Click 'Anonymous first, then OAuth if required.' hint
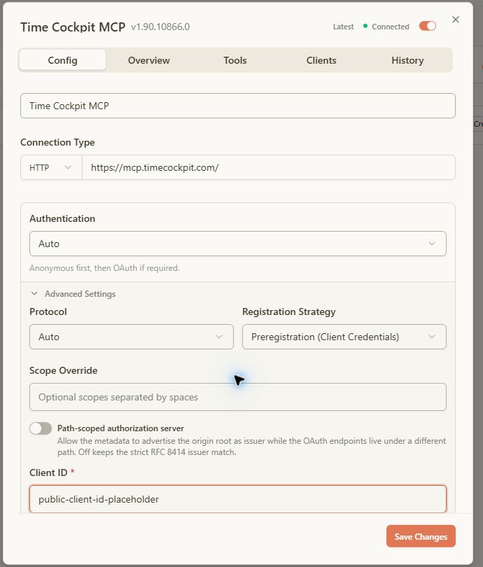This screenshot has height=567, width=483. click(104, 268)
